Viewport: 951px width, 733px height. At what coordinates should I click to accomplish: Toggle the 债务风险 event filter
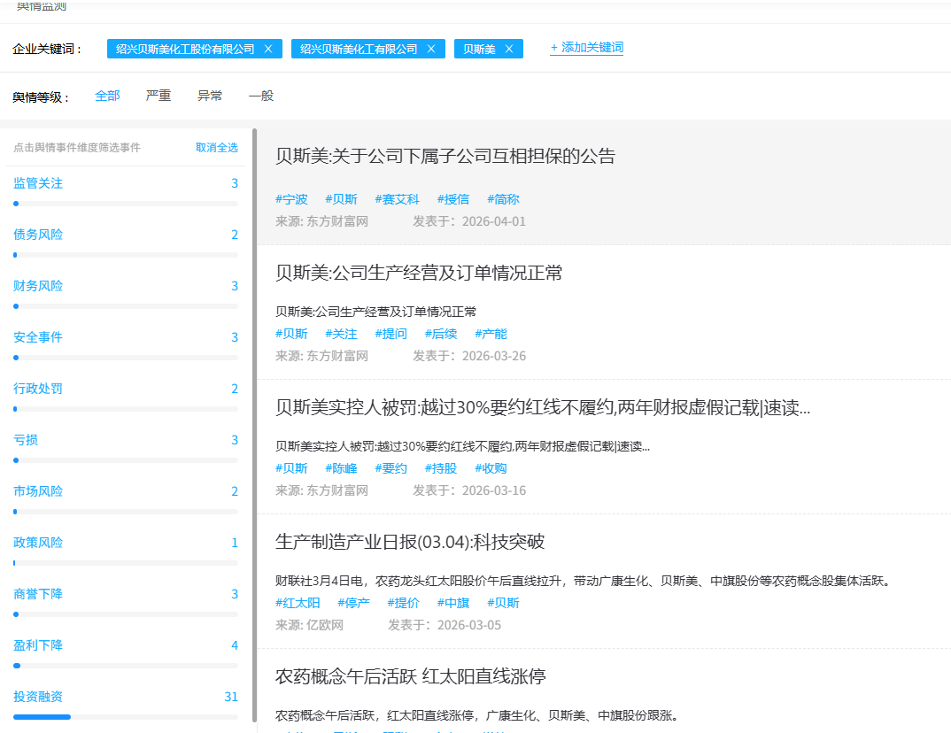(38, 235)
